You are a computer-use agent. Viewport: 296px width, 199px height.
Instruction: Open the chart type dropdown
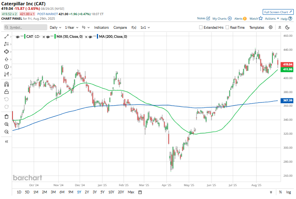[86, 28]
